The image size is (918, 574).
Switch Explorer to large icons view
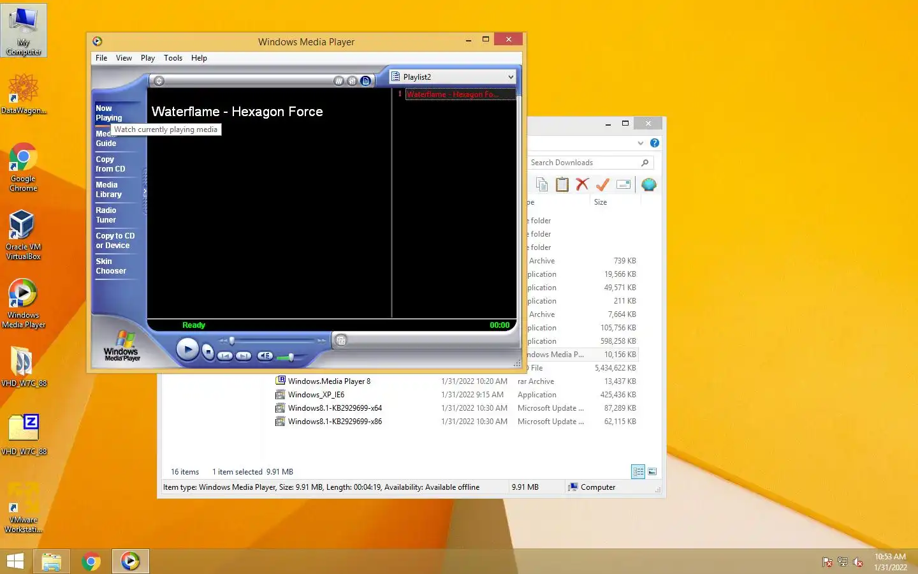(x=652, y=471)
